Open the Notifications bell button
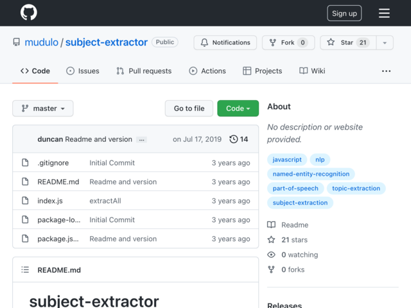 point(225,42)
